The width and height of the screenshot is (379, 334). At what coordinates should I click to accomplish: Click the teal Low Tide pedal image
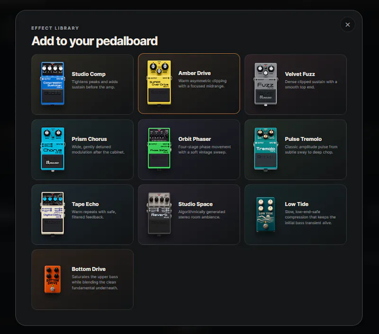tap(266, 215)
